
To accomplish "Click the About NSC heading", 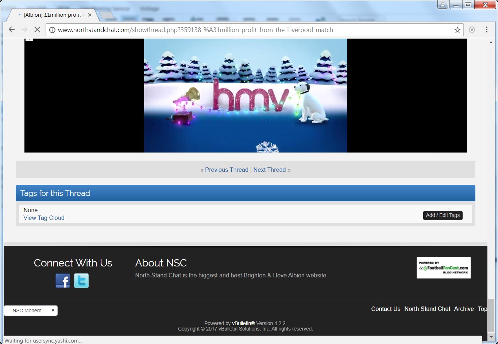I will (161, 263).
